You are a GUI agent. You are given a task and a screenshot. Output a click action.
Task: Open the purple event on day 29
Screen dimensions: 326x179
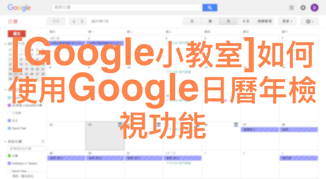click(67, 158)
